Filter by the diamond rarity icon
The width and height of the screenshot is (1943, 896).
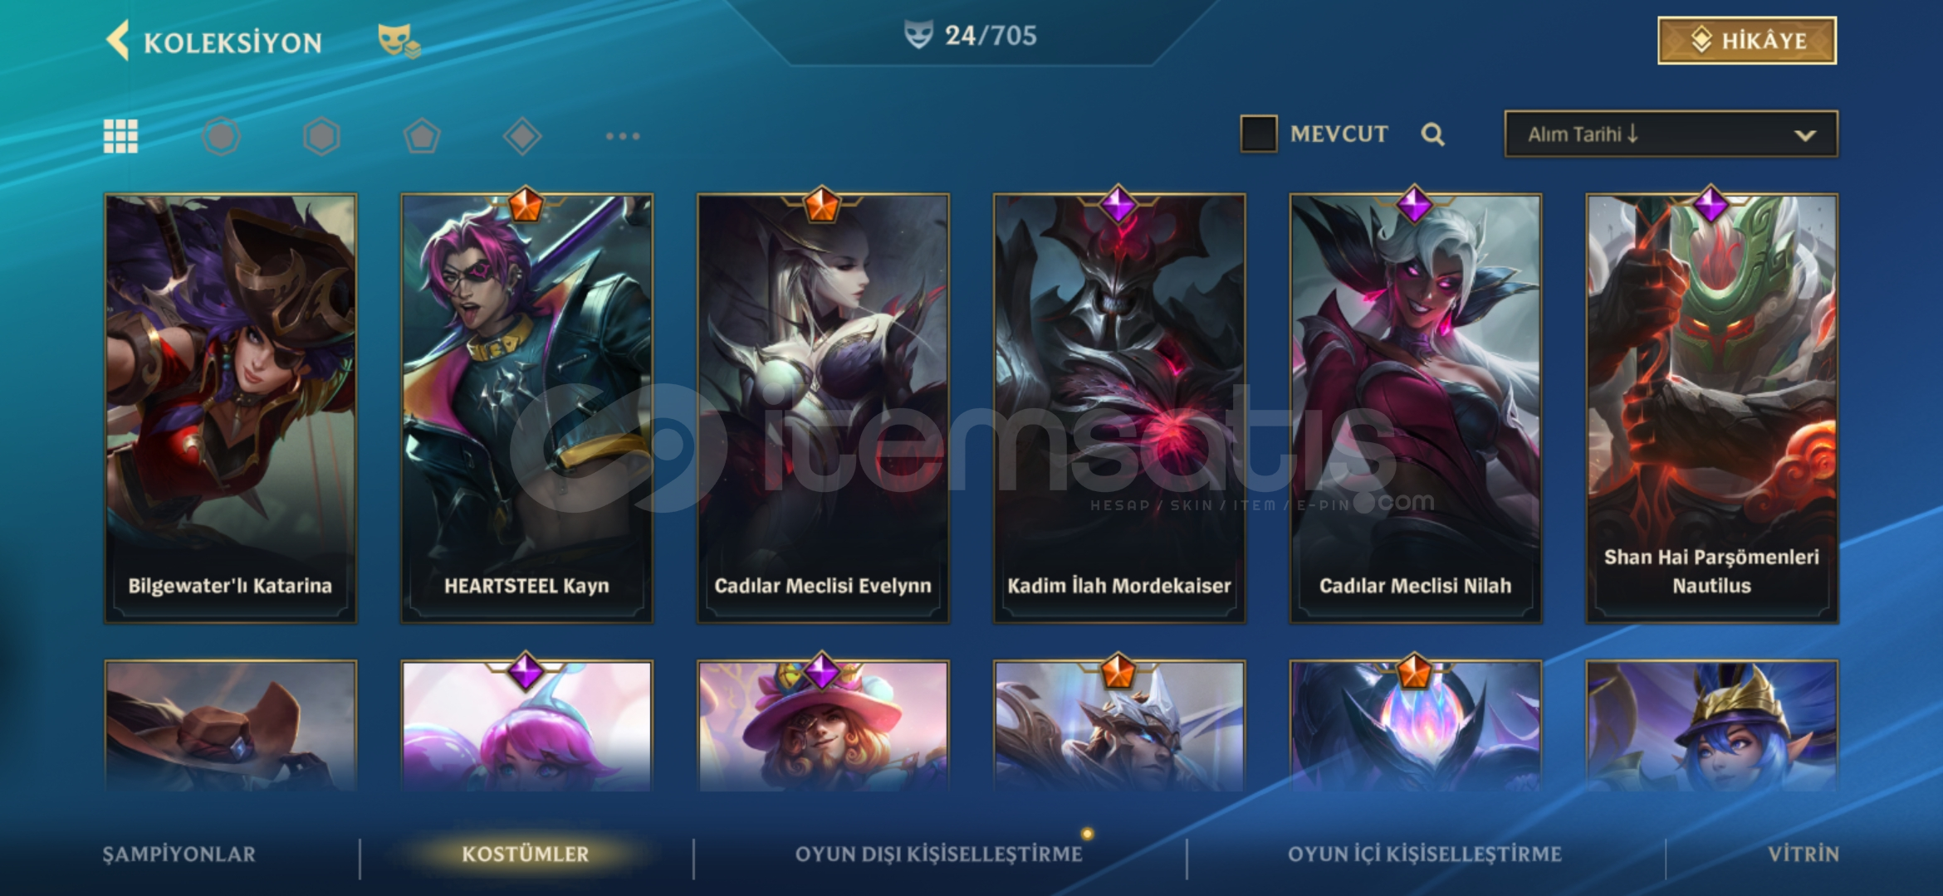tap(522, 136)
